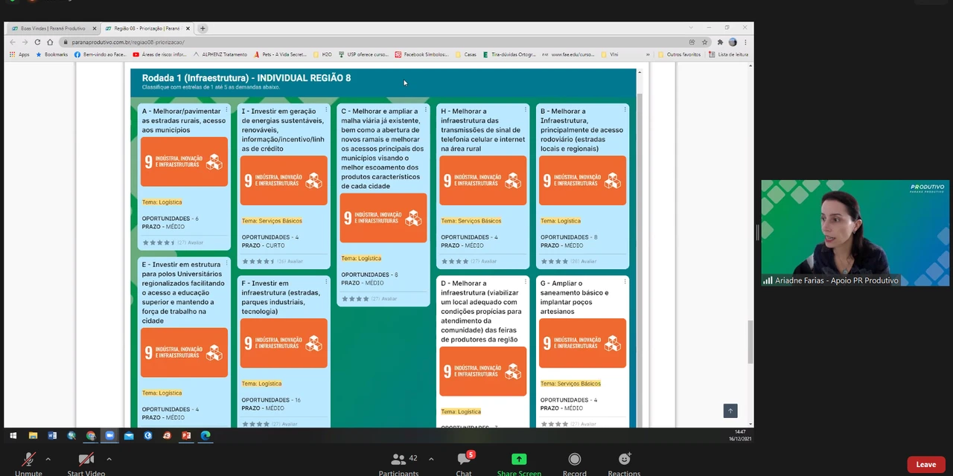Click the green Share Screen icon

coord(519,460)
